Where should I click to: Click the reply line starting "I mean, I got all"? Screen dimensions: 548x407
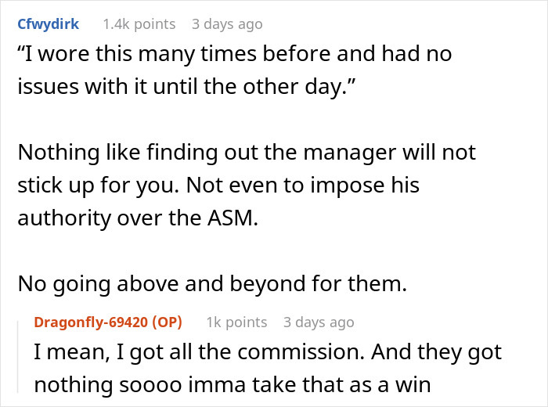[268, 352]
